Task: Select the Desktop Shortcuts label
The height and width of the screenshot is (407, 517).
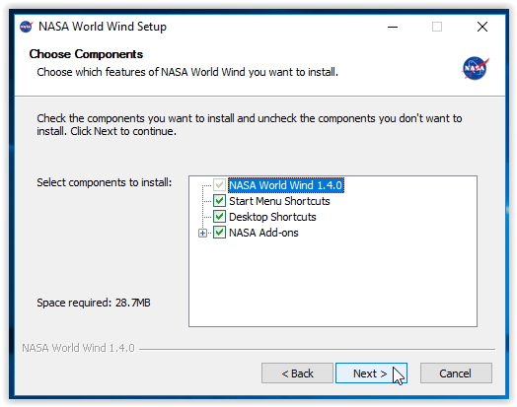Action: (x=272, y=217)
